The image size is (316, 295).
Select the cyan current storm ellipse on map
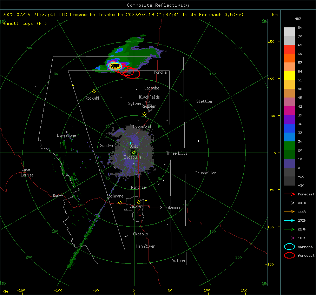(115, 66)
